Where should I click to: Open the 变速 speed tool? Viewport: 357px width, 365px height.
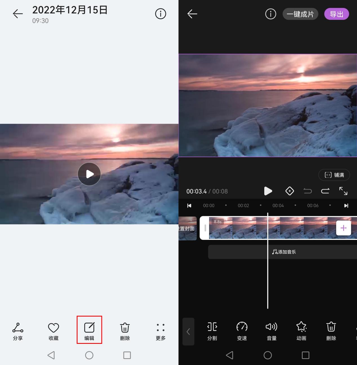point(242,331)
